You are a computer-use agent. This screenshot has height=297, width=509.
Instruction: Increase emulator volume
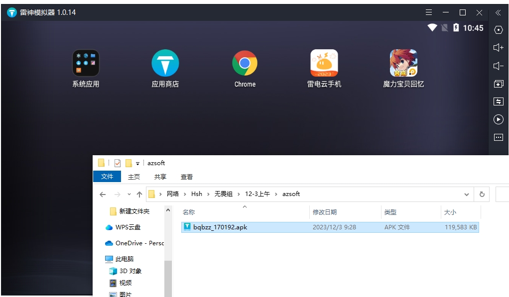pyautogui.click(x=498, y=48)
